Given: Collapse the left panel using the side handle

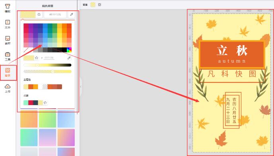Looking at the screenshot, I should click(81, 87).
